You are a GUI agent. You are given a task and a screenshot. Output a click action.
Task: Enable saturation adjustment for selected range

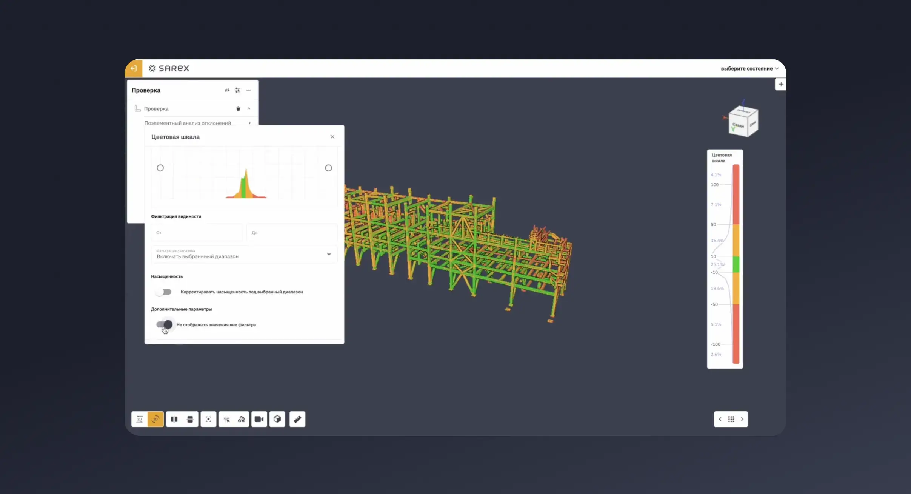[163, 292]
